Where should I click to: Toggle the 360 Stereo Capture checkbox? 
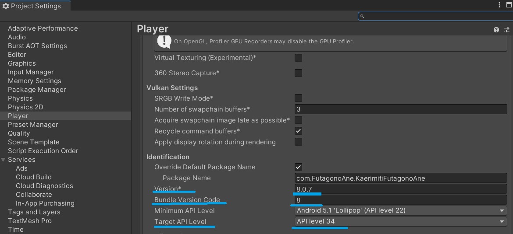[x=298, y=73]
